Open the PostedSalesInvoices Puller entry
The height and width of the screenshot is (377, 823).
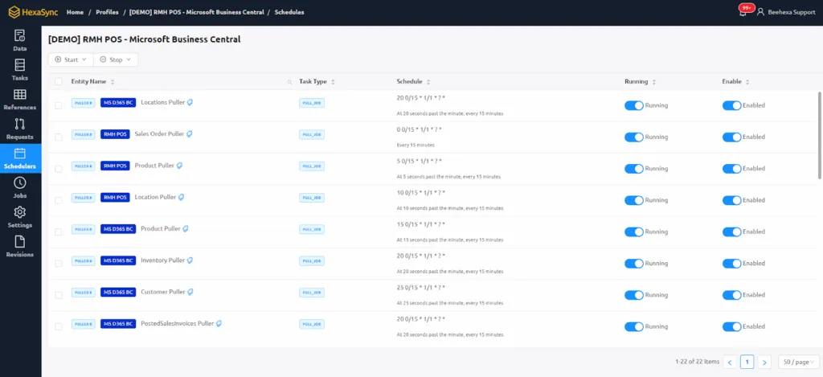tap(178, 323)
